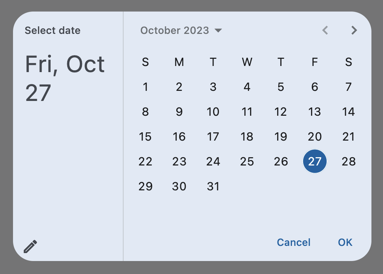Screen dimensions: 383x274
Task: Click the Sunday column header S
Action: tap(145, 62)
